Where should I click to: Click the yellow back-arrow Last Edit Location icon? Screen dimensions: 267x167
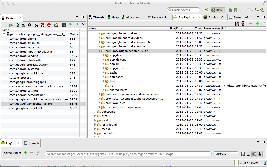257,10
